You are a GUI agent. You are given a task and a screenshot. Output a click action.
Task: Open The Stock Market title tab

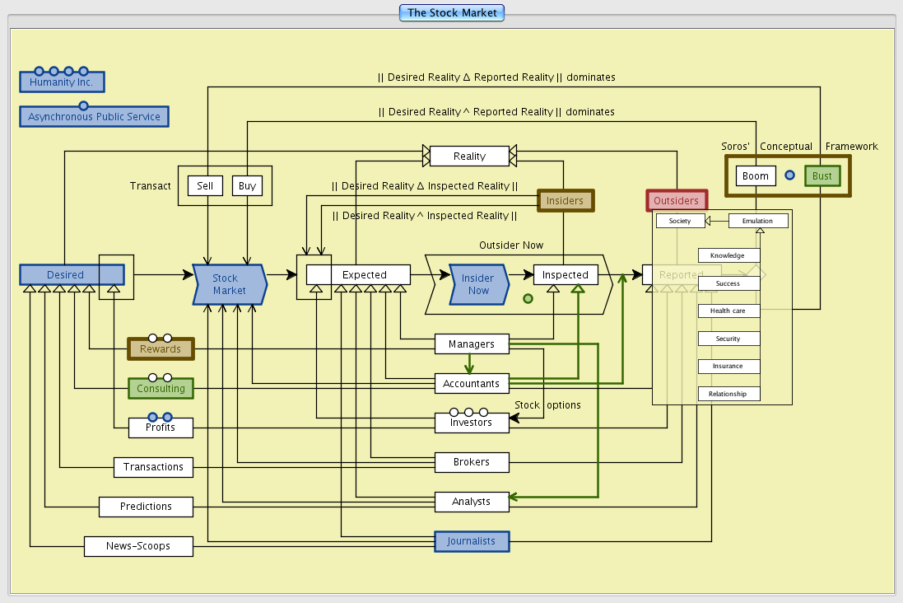coord(451,13)
